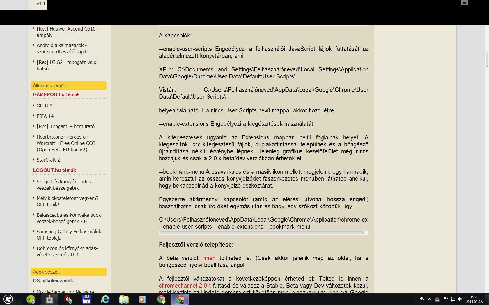
Task: Select the 'Adok-veszek' yellow header
Action: pos(68,272)
